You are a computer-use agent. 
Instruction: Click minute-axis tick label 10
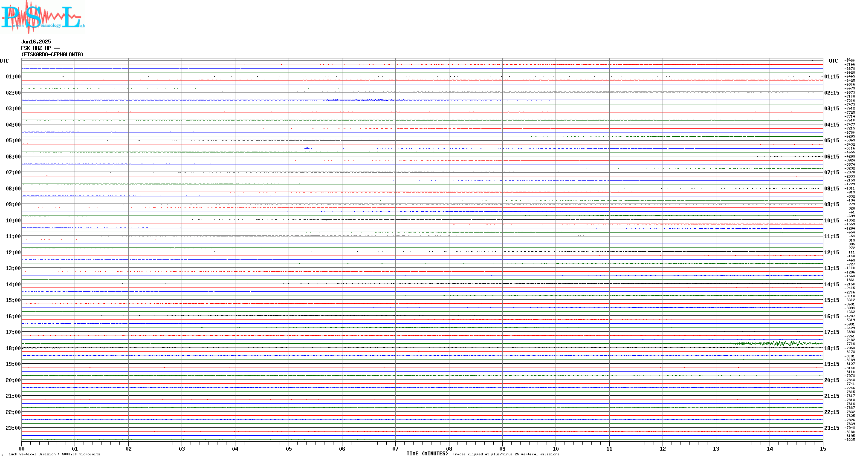pyautogui.click(x=556, y=448)
